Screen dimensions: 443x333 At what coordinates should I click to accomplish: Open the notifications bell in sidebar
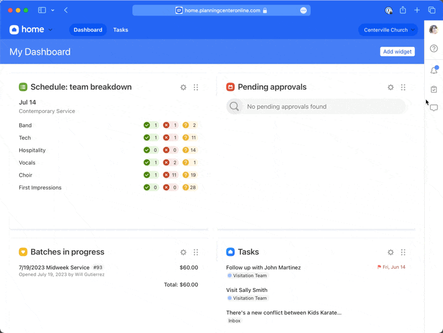(x=434, y=70)
